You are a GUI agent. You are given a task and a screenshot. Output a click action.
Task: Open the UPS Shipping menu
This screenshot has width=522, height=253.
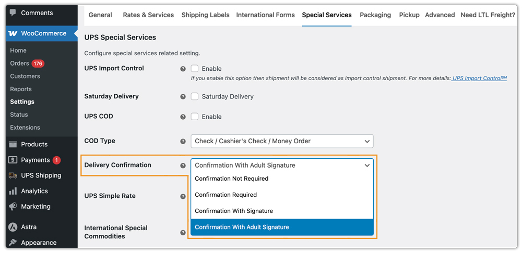(42, 175)
